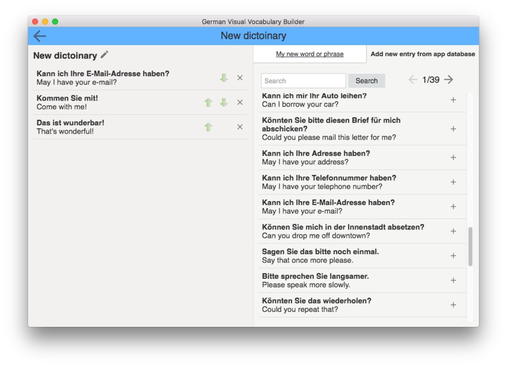Screen dimensions: 507x367
Task: Add 'Könnten Sie bitte diesen Brief' phrase
Action: tap(454, 129)
